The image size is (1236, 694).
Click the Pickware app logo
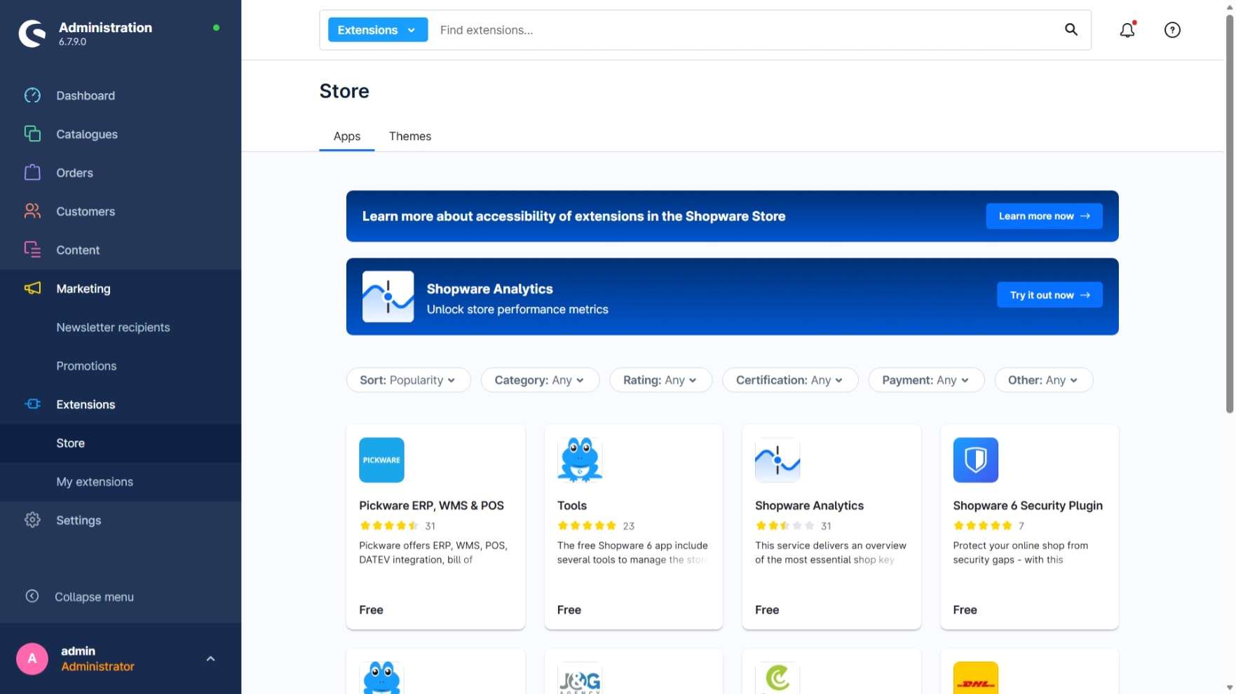pos(381,460)
